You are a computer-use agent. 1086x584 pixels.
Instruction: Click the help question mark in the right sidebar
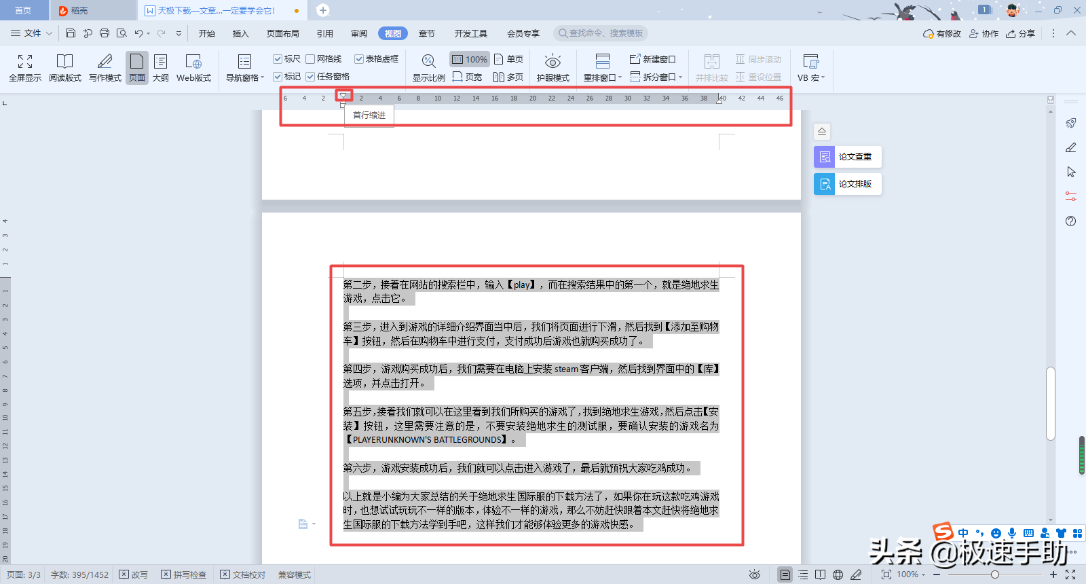pos(1071,221)
